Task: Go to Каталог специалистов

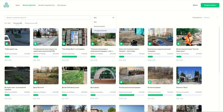Action: (x=46, y=5)
